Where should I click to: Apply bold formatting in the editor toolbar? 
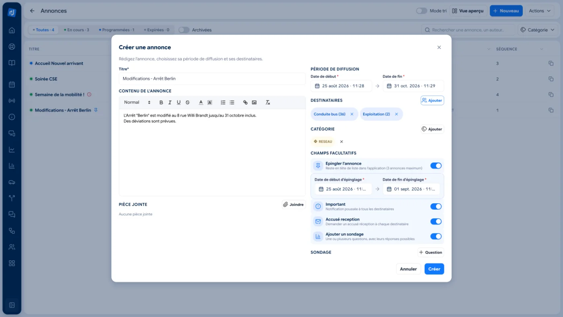[x=161, y=102]
